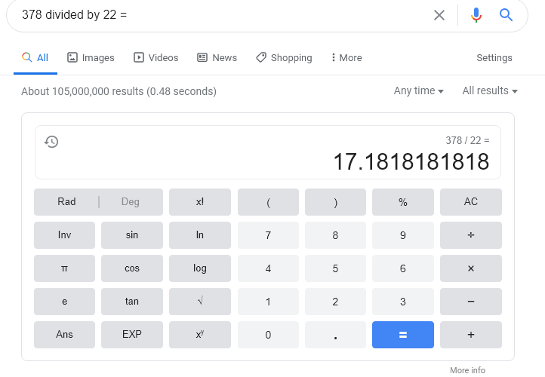Click into the search query text field

click(x=223, y=15)
